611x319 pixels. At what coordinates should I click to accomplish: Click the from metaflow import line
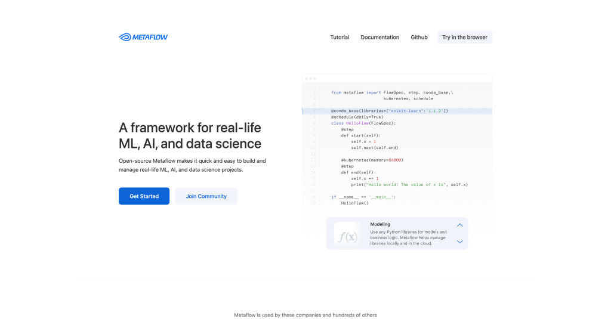[392, 92]
